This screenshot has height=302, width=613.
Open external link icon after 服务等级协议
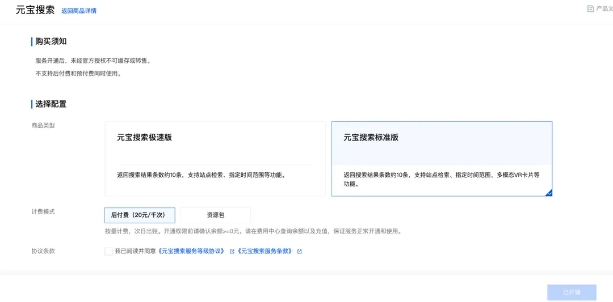tap(232, 252)
